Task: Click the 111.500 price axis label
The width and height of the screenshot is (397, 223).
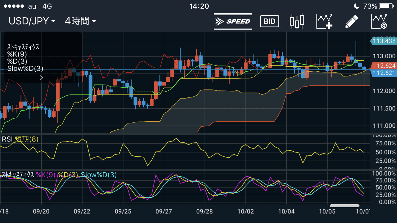Action: point(384,109)
